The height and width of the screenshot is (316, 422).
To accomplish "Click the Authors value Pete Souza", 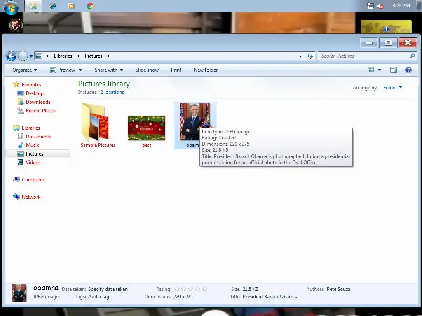I will [338, 289].
